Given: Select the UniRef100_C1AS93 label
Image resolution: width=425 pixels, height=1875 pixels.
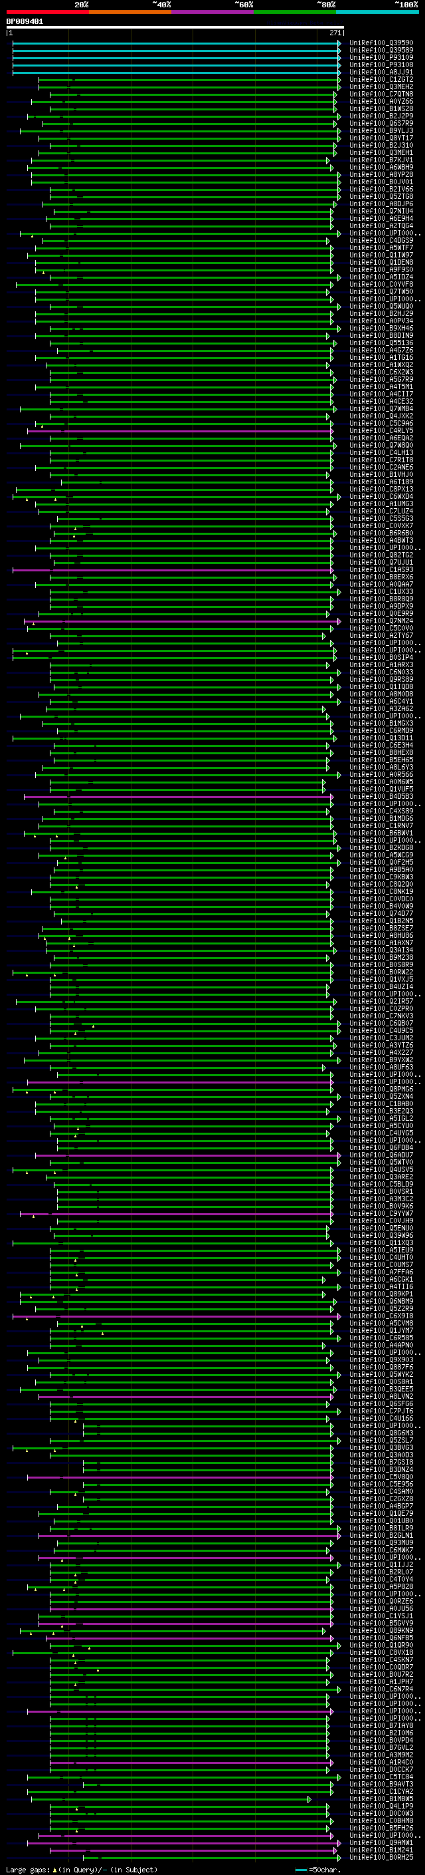Looking at the screenshot, I should tap(381, 570).
